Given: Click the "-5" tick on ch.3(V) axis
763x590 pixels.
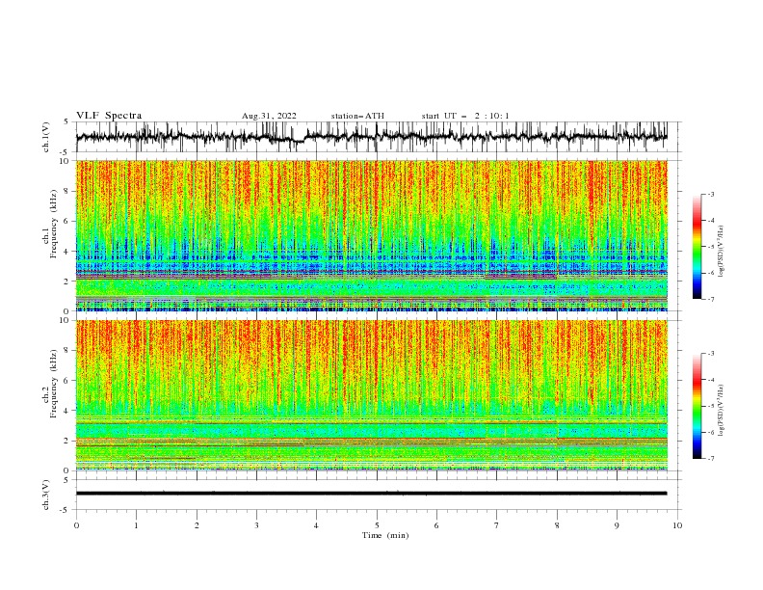Looking at the screenshot, I should (x=66, y=510).
